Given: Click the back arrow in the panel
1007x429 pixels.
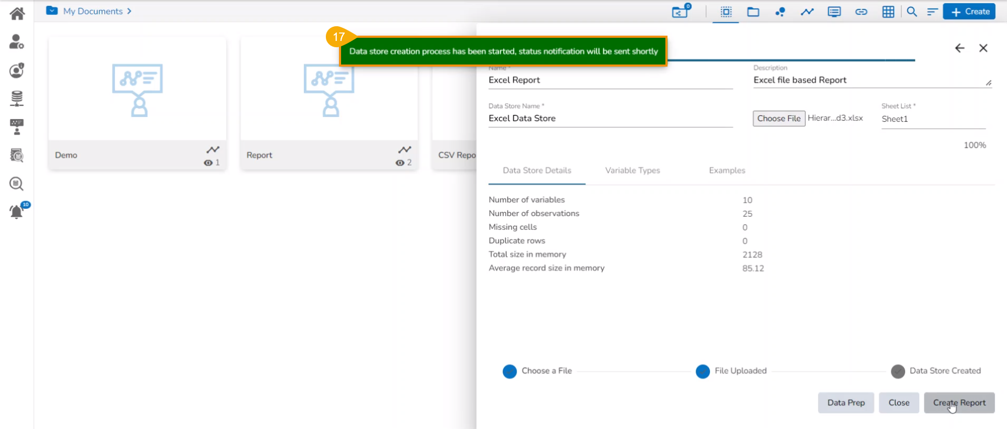Looking at the screenshot, I should click(960, 48).
